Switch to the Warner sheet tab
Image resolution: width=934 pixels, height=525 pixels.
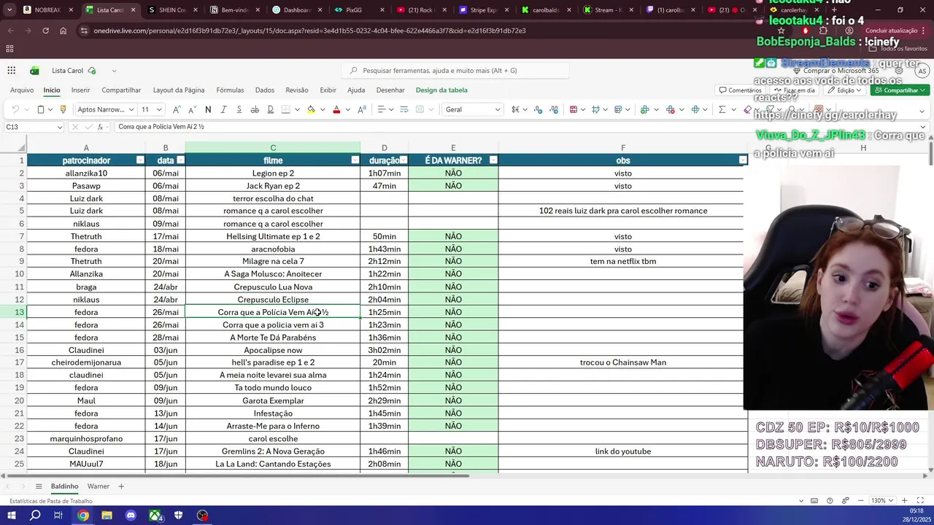pos(99,486)
